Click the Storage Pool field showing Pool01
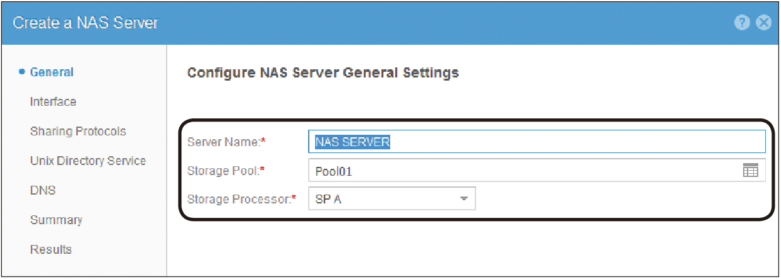The image size is (781, 279). [537, 171]
